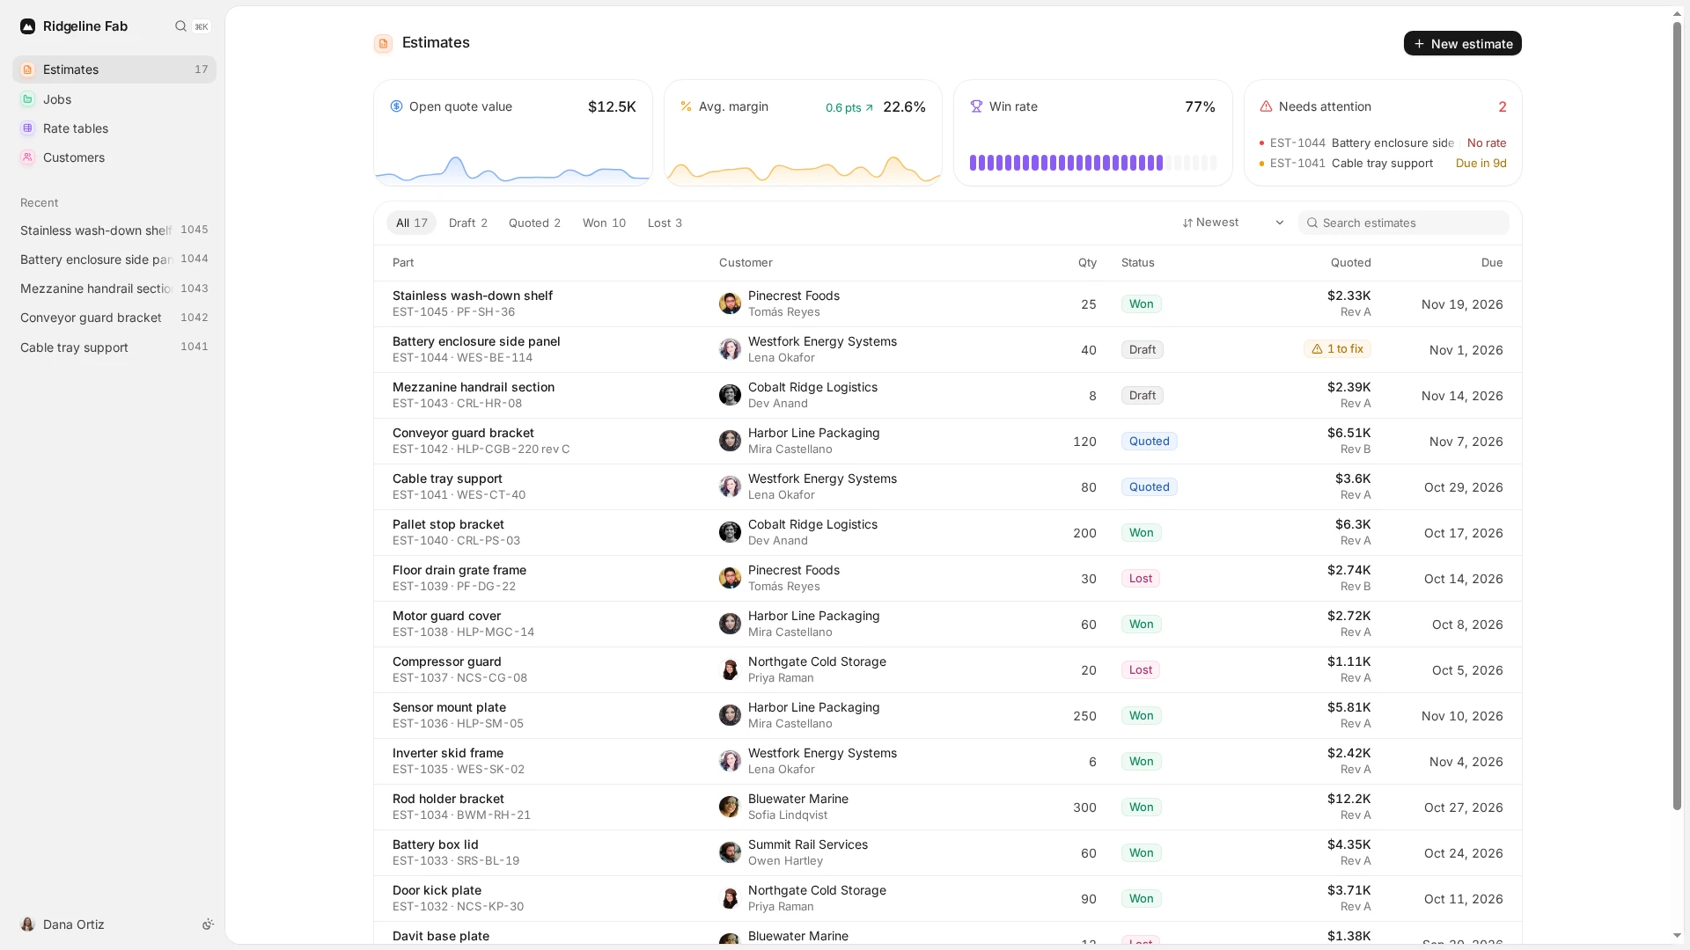Focus the Search estimates field
The height and width of the screenshot is (950, 1690).
coord(1403,223)
